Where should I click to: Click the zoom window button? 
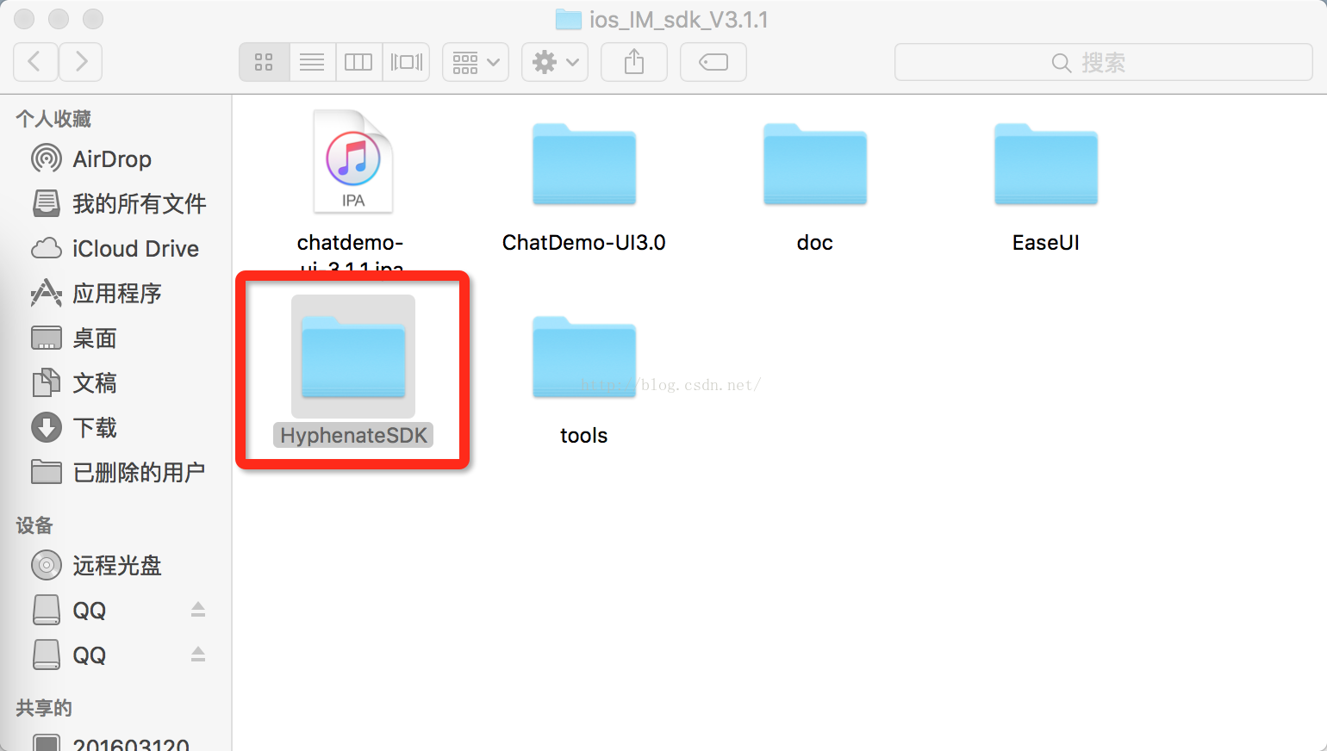coord(93,19)
